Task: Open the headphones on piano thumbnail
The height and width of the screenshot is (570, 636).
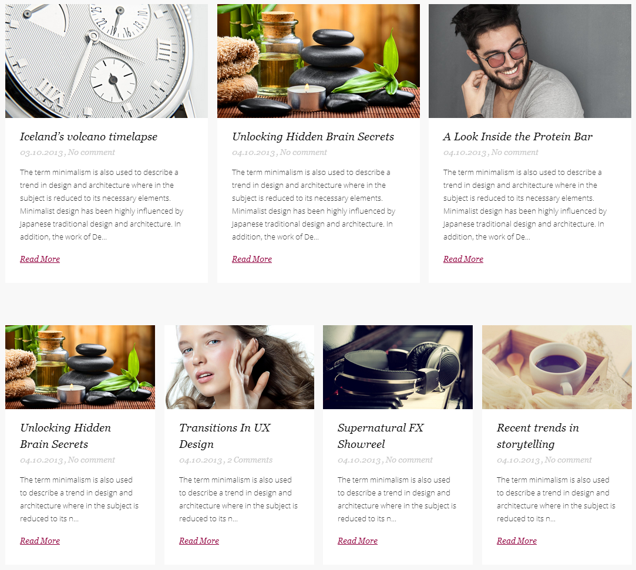Action: click(398, 367)
